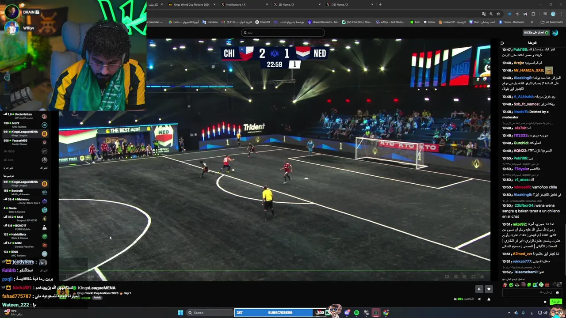Click KingsLeagueMENA channel name under video
This screenshot has height=318, width=566.
96,288
